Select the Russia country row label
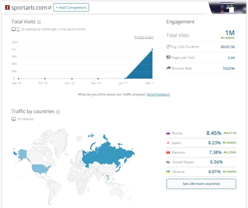Viewport: 248px width, 208px height. pos(177,133)
